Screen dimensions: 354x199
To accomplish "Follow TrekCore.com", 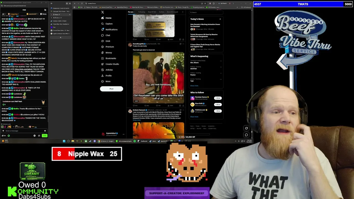I will click(x=218, y=111).
